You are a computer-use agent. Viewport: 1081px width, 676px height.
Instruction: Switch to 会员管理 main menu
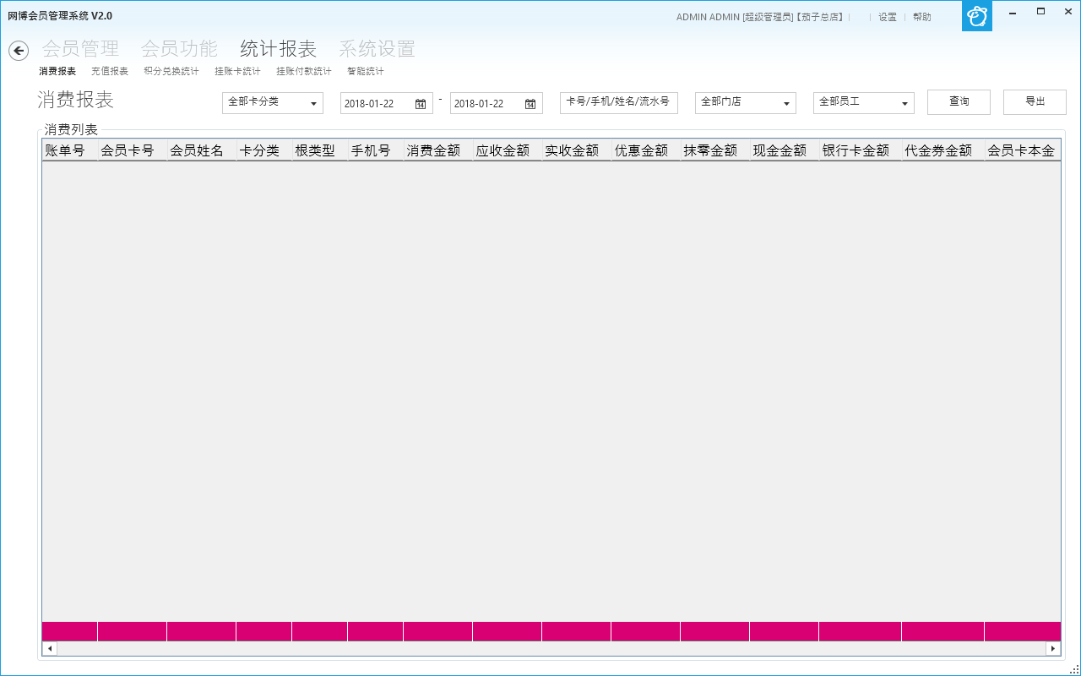pos(80,49)
